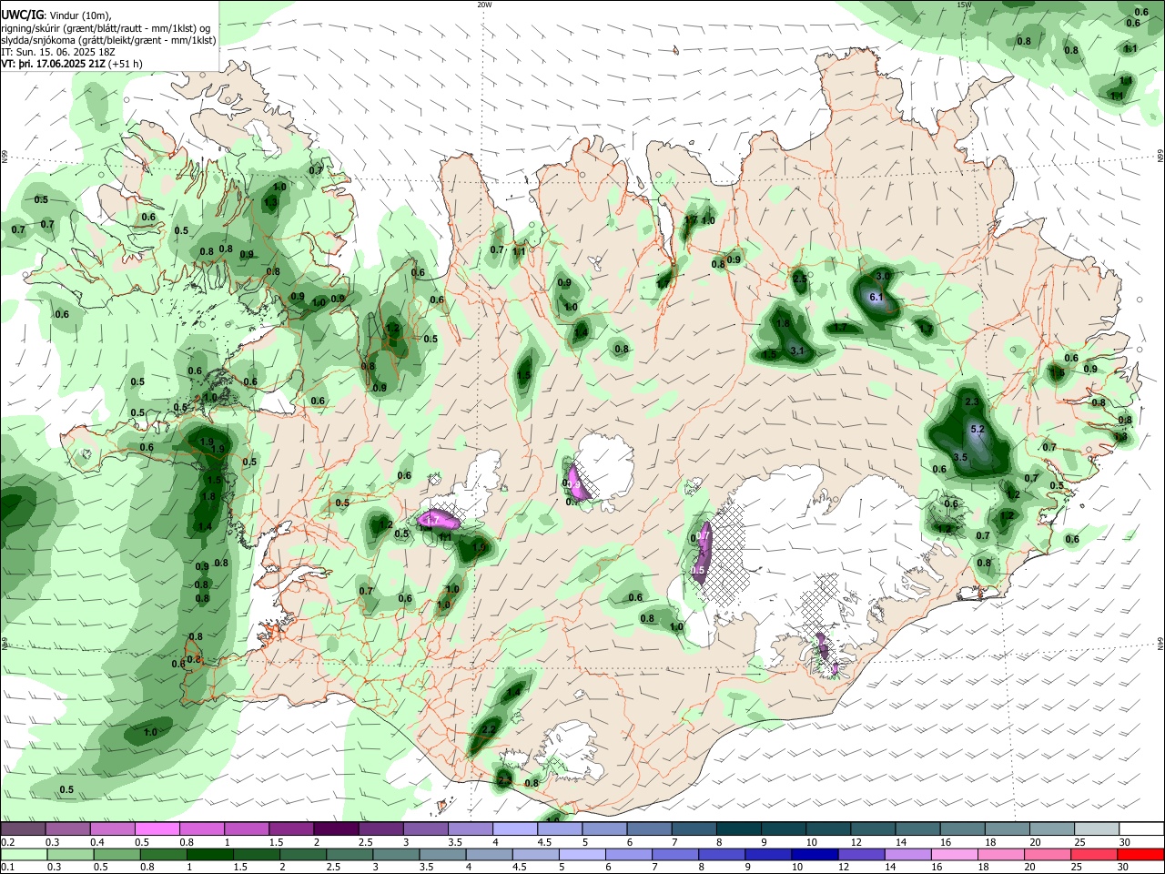Click the medium green 0.5–0.8 swatch in lower legend row
This screenshot has width=1165, height=874.
click(x=116, y=854)
